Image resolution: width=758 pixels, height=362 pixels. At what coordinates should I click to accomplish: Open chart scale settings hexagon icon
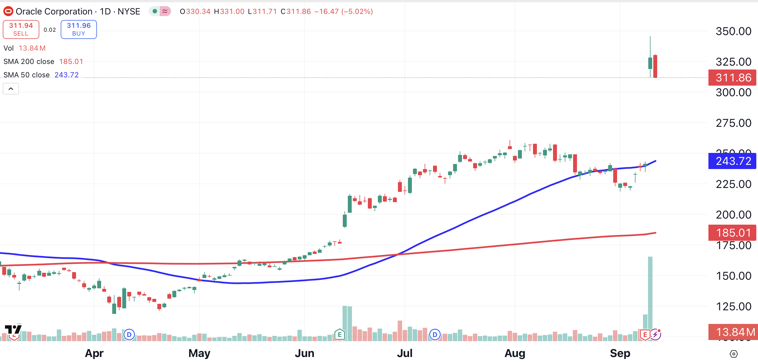[x=733, y=354]
